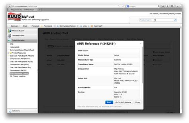
Task: Click the bookmark star in address bar
Action: pos(119,6)
